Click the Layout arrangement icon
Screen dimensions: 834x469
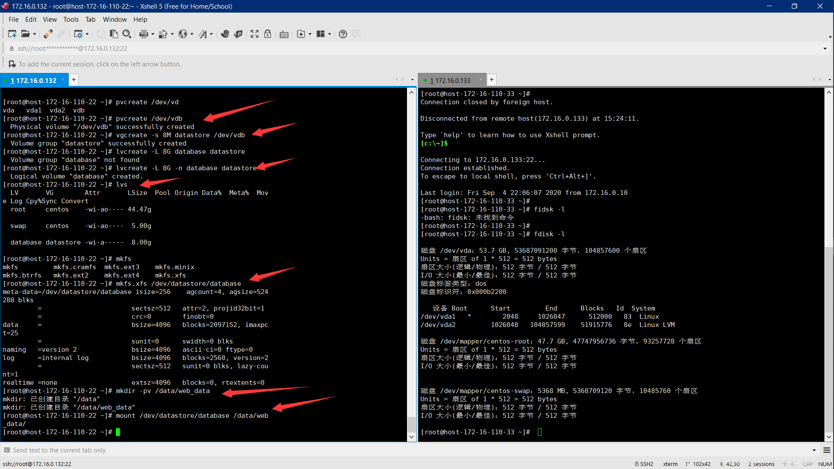(321, 34)
